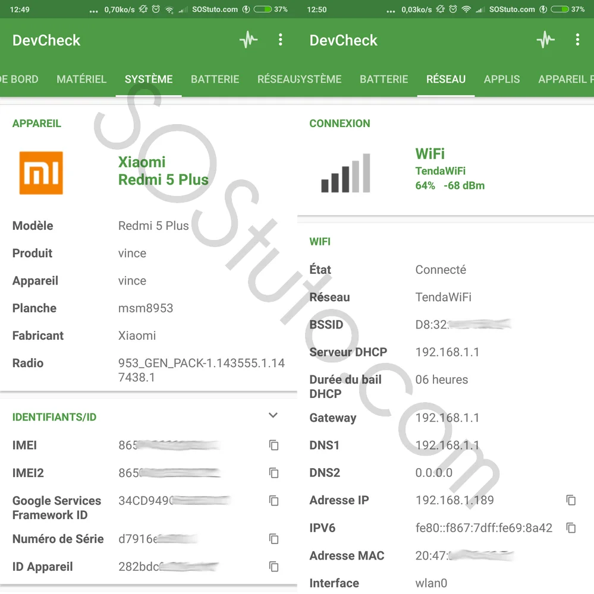594x594 pixels.
Task: Open the RÉSEAU tab
Action: [445, 79]
